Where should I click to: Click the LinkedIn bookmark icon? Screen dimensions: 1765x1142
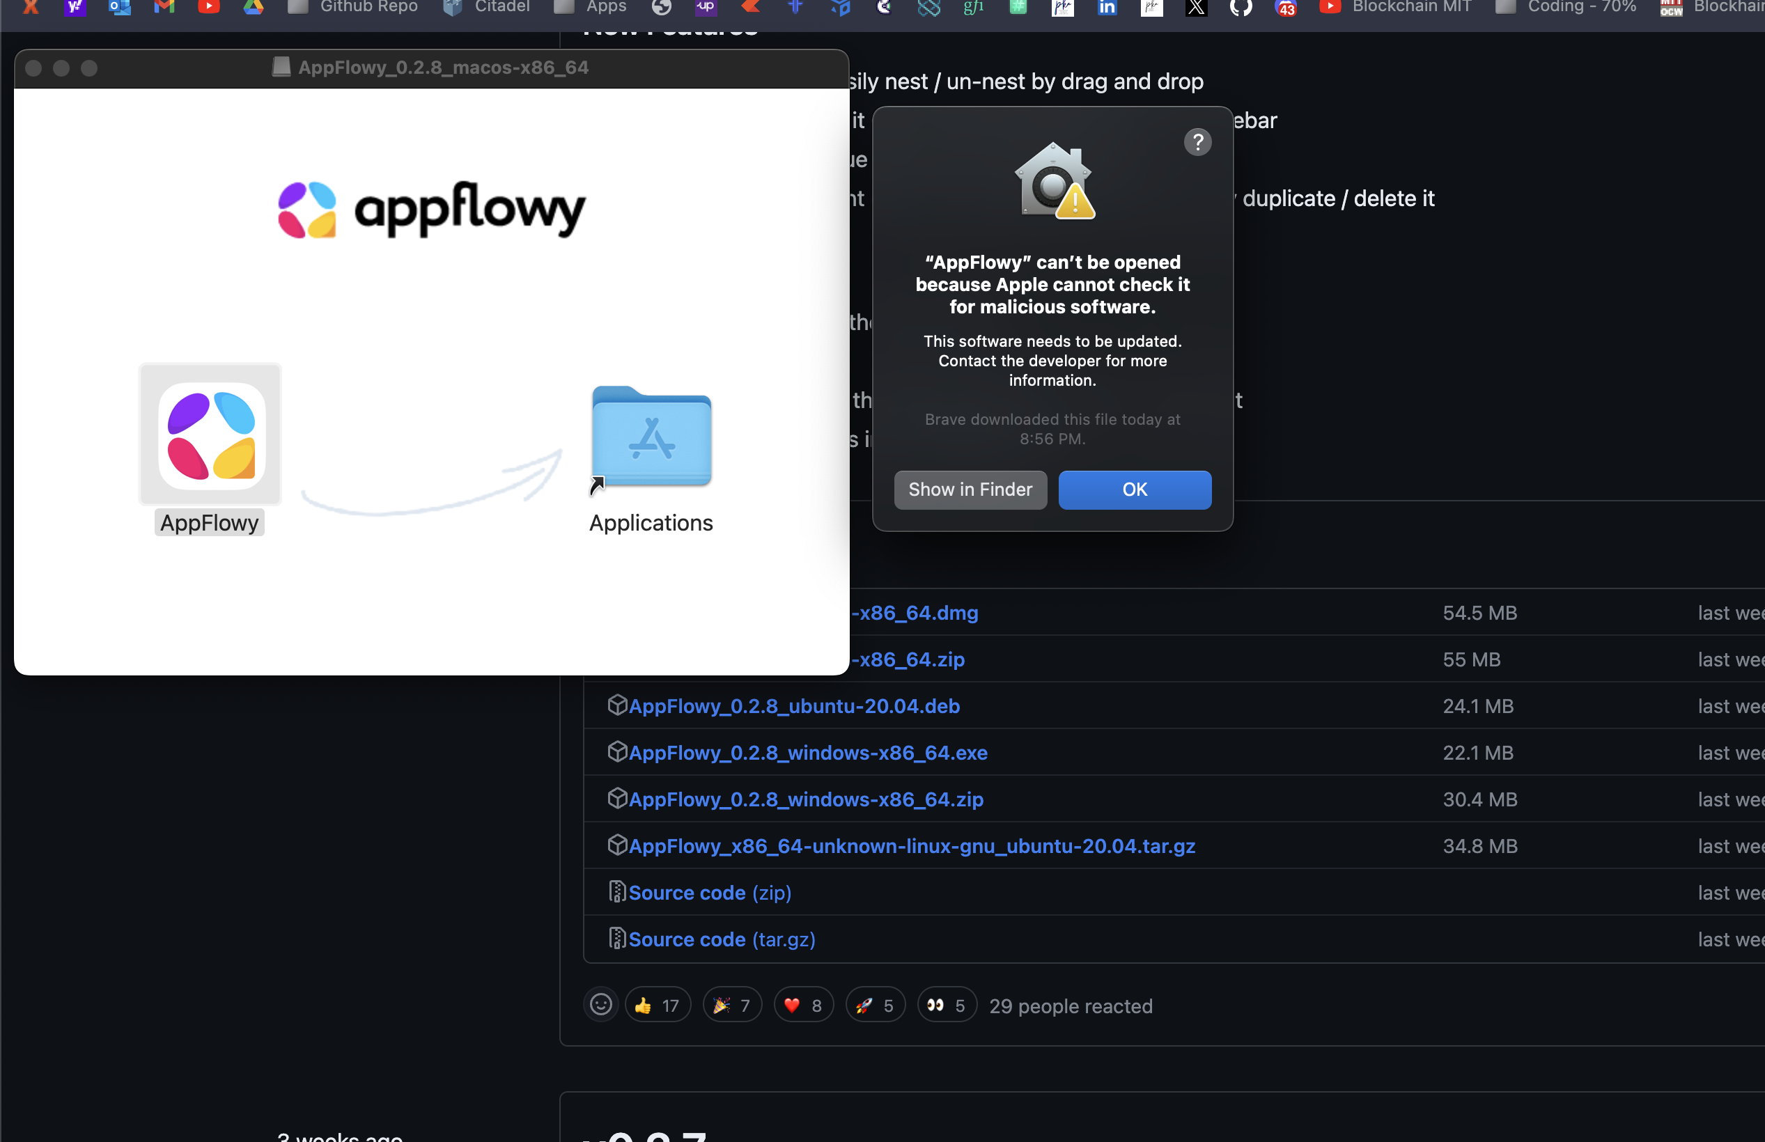1107,8
